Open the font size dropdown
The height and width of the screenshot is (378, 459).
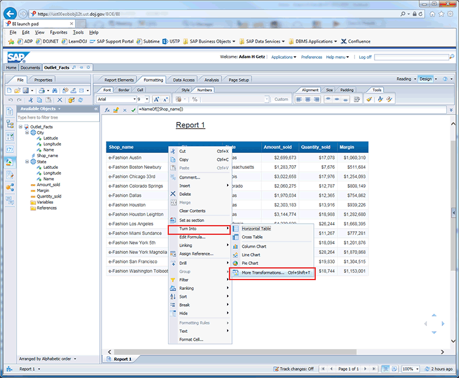click(147, 99)
